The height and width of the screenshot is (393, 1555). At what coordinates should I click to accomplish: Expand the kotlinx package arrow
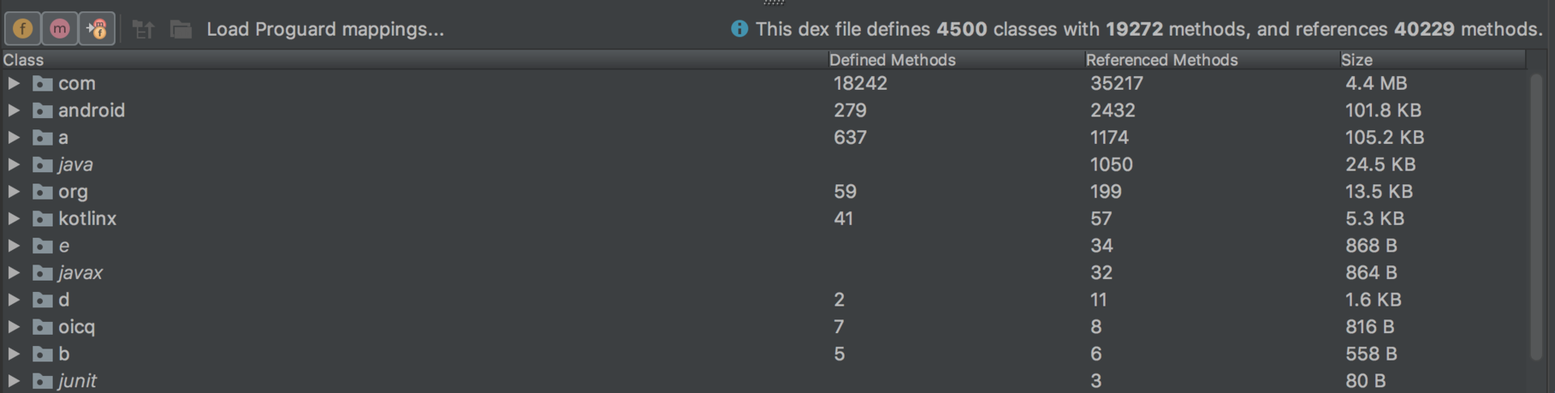point(14,218)
